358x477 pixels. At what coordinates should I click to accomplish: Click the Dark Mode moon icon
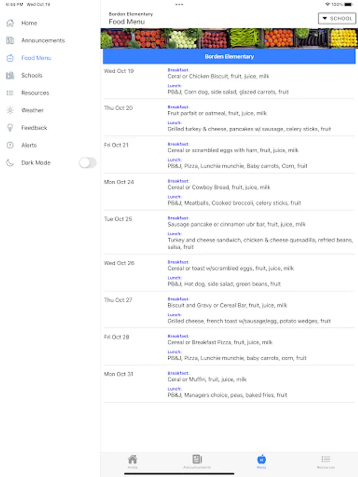tap(10, 163)
